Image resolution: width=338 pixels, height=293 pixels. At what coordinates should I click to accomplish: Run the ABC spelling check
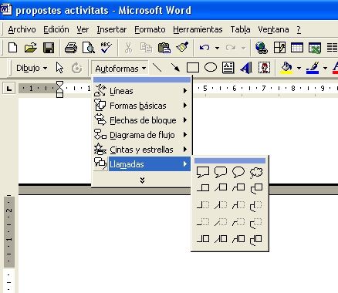[x=106, y=48]
